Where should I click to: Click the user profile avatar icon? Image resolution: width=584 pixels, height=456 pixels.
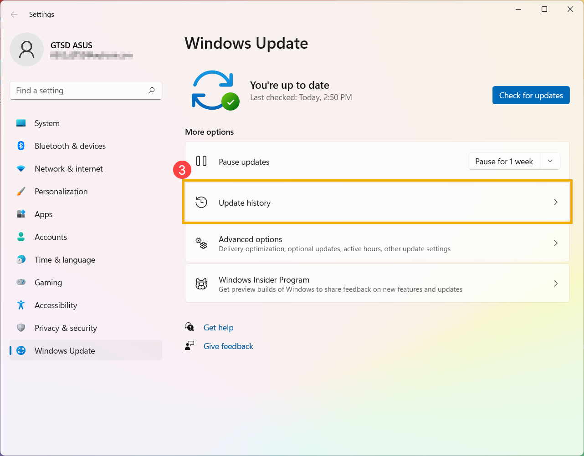27,49
